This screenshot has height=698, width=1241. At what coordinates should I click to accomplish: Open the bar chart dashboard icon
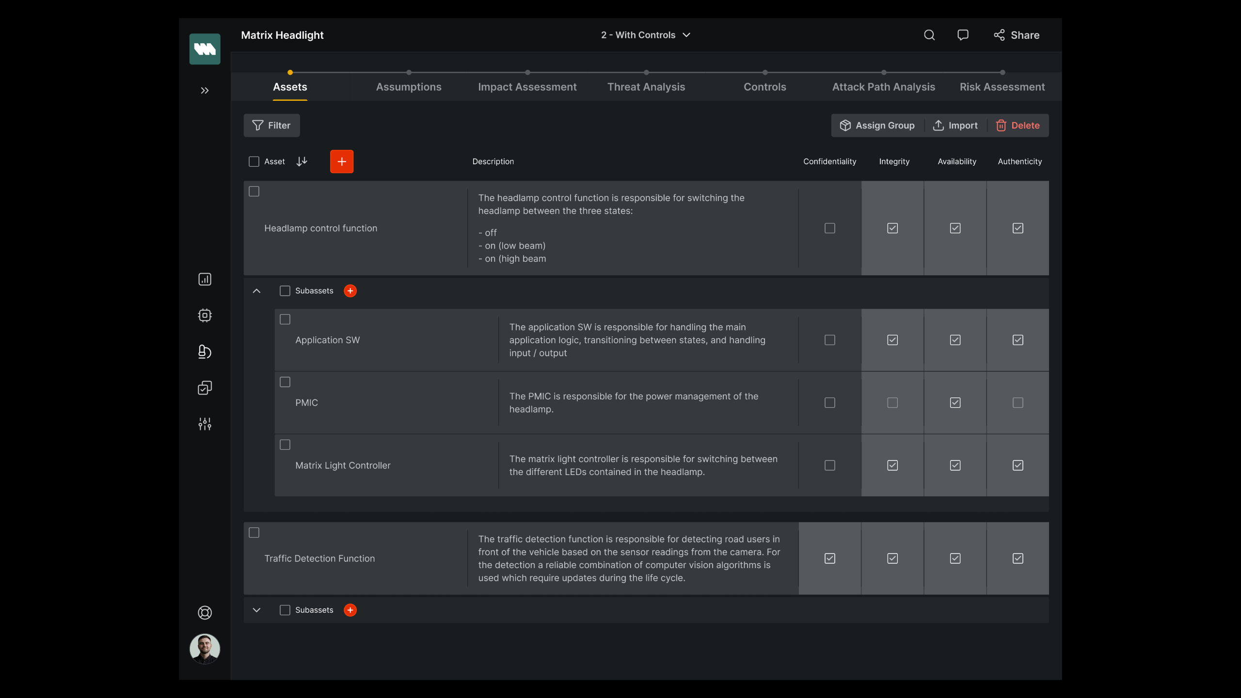pyautogui.click(x=205, y=279)
